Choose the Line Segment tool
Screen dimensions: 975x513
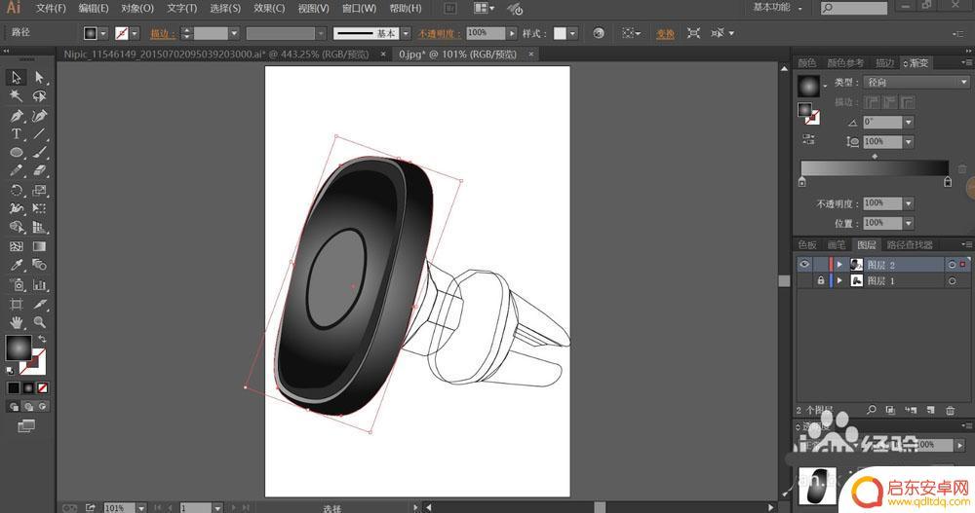tap(39, 133)
